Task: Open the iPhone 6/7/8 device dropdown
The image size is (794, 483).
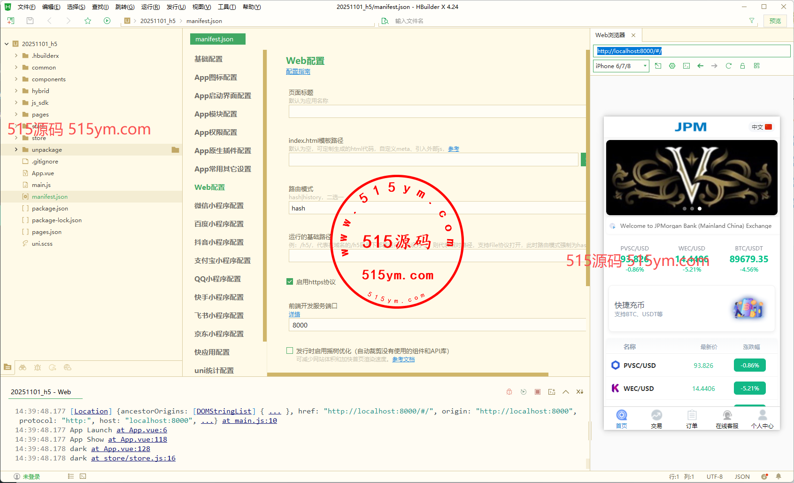Action: pyautogui.click(x=621, y=66)
